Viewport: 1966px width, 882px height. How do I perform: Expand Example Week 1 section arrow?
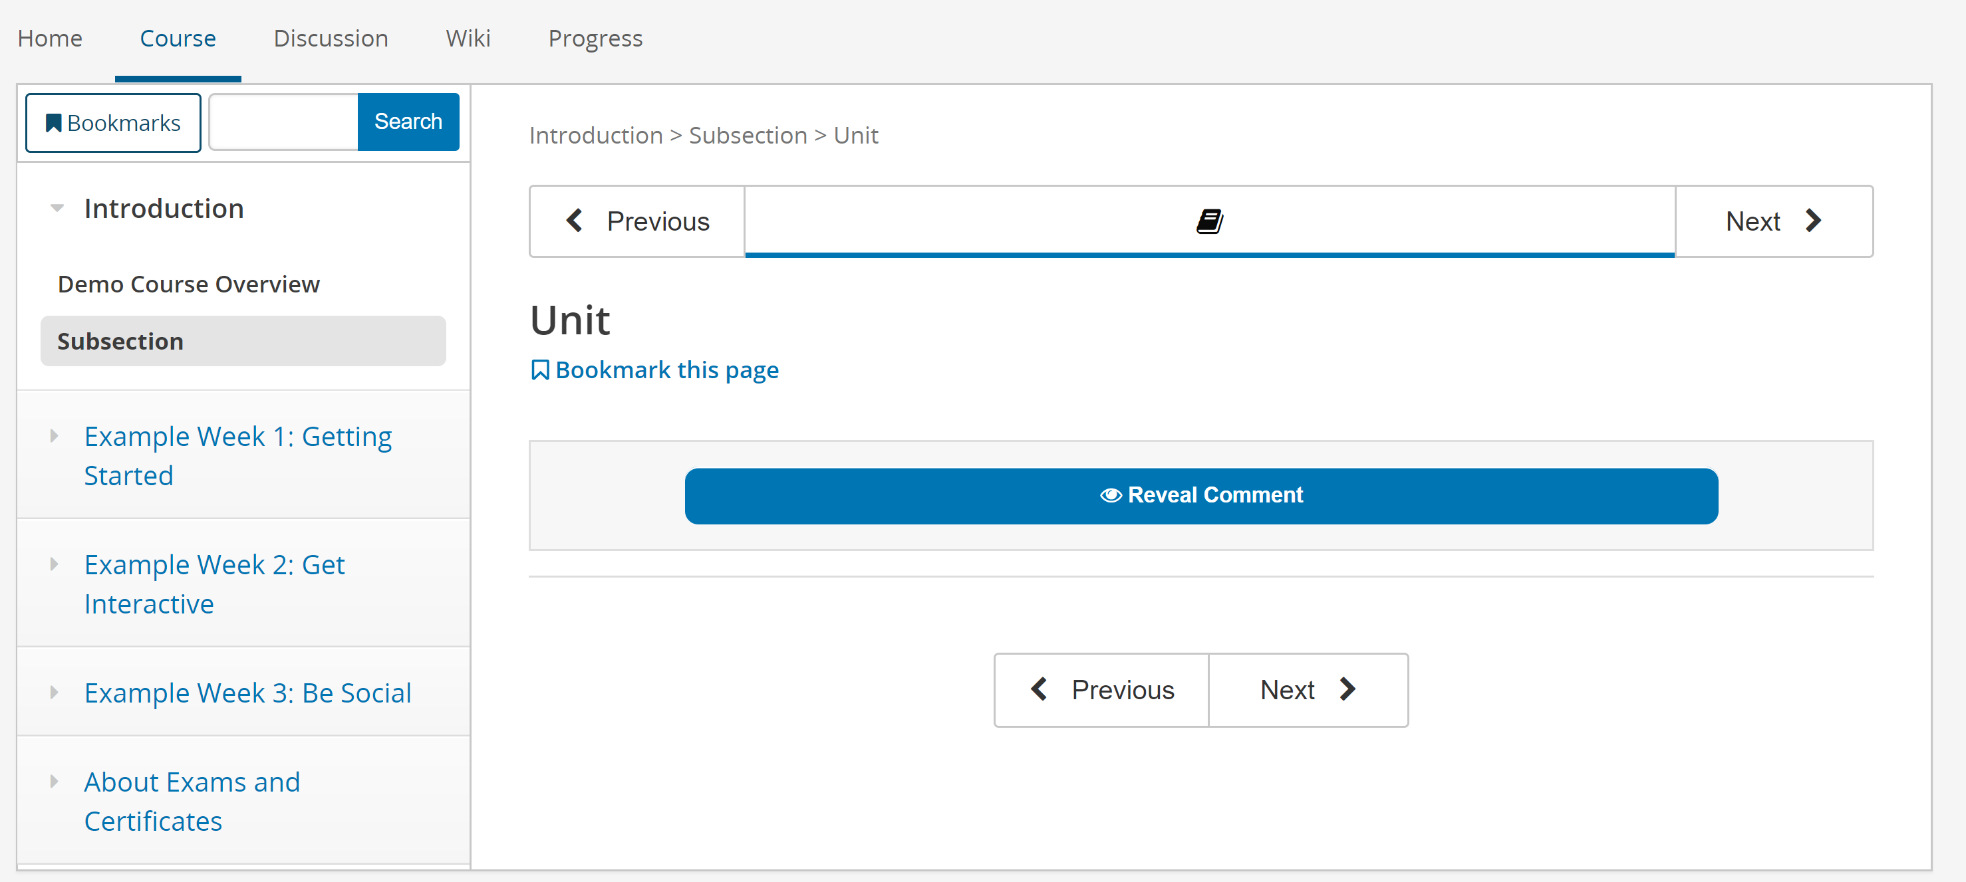[54, 437]
